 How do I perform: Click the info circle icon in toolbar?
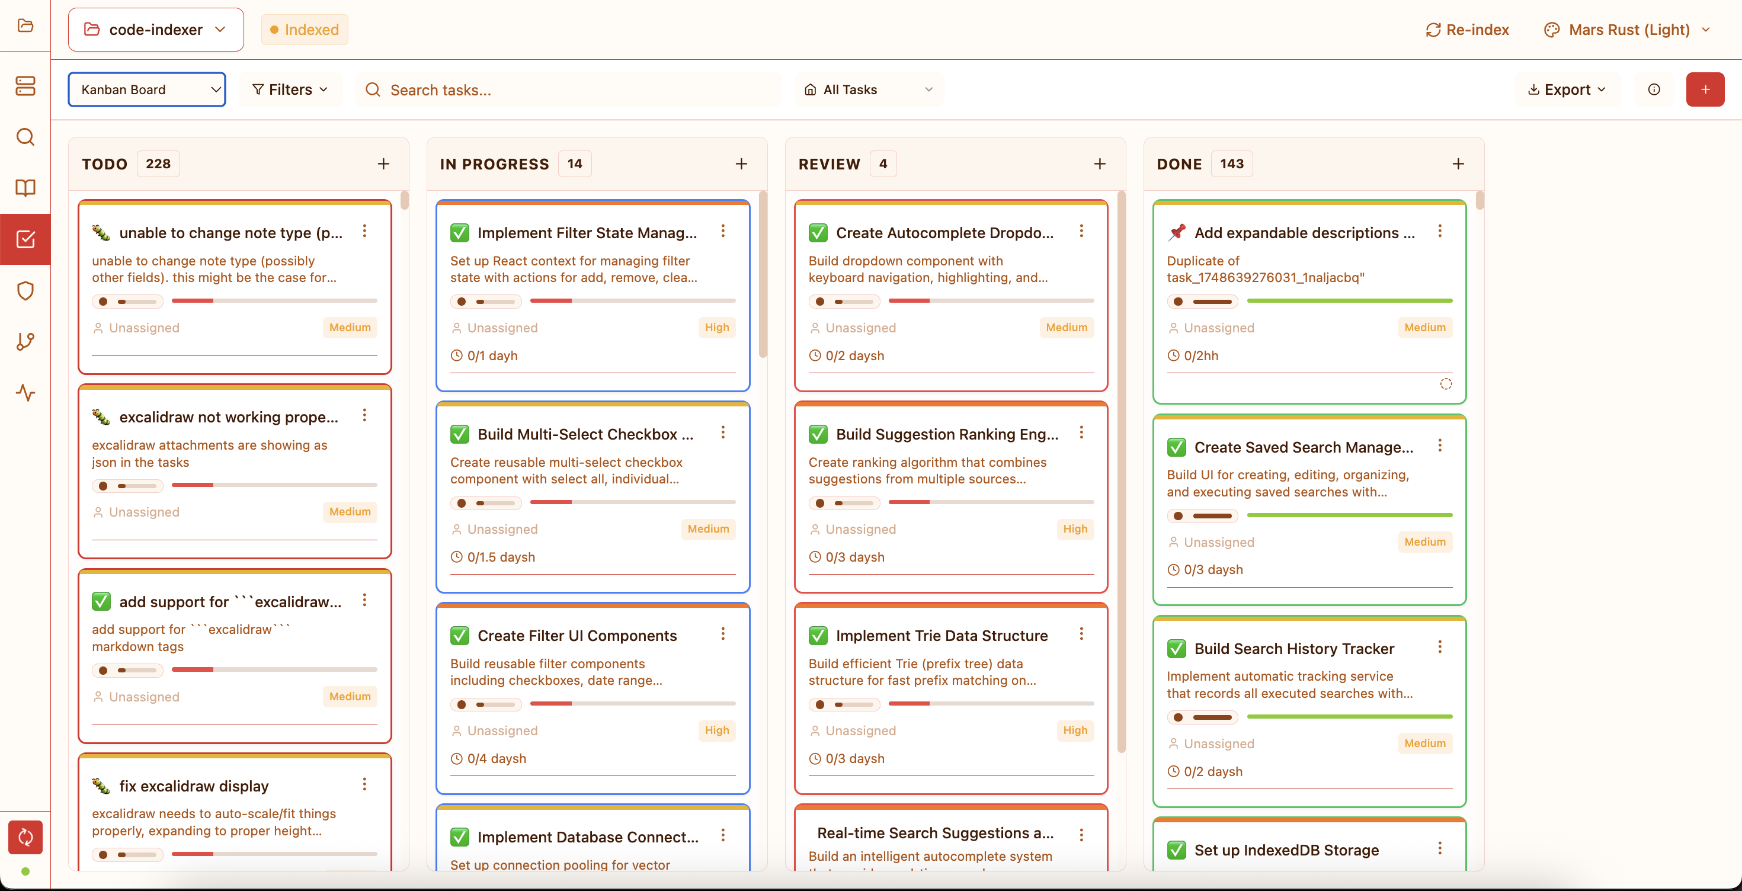(1653, 89)
